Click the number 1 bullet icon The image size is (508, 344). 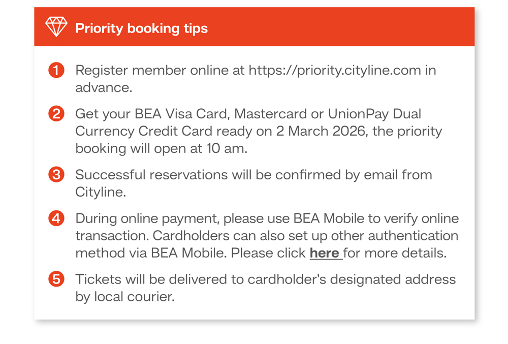(56, 70)
